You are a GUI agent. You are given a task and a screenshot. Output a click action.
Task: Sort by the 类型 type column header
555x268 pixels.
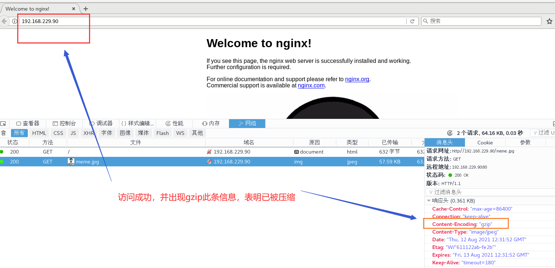[352, 143]
